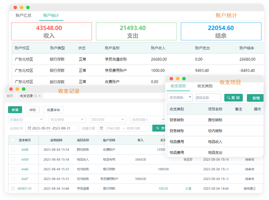Open record link 4448
This screenshot has width=269, height=200.
coord(25,150)
